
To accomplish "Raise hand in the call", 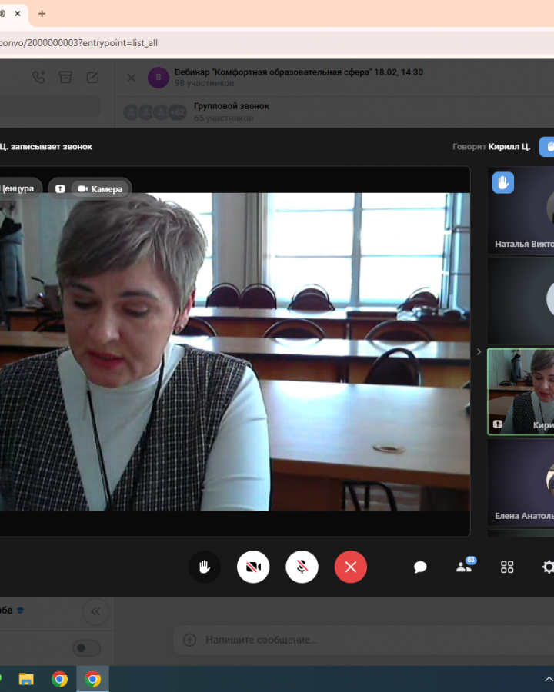I will click(x=205, y=567).
